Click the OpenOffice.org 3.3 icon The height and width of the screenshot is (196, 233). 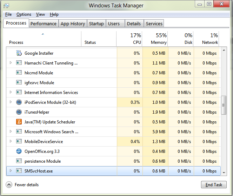point(19,151)
